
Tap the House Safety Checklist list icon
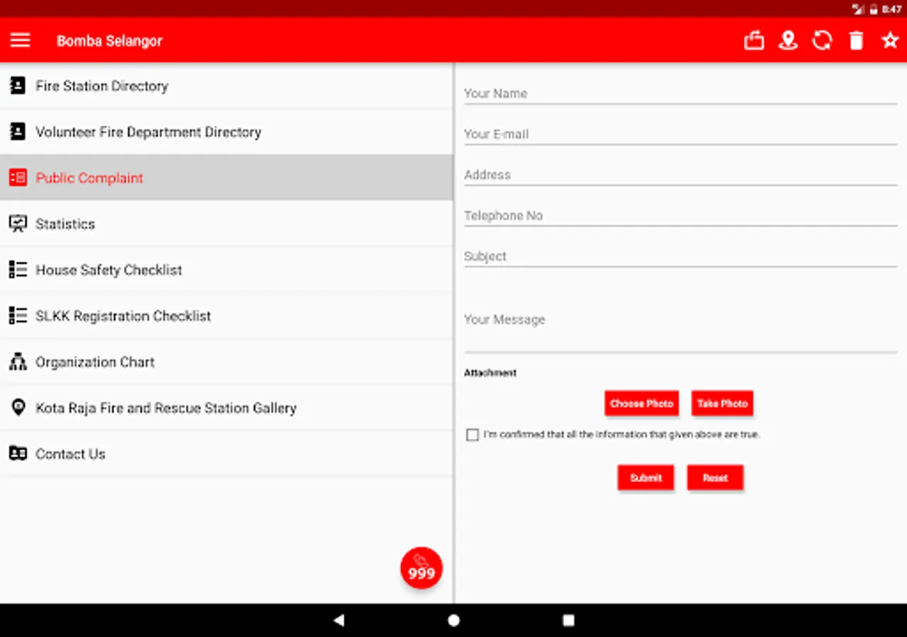[18, 270]
